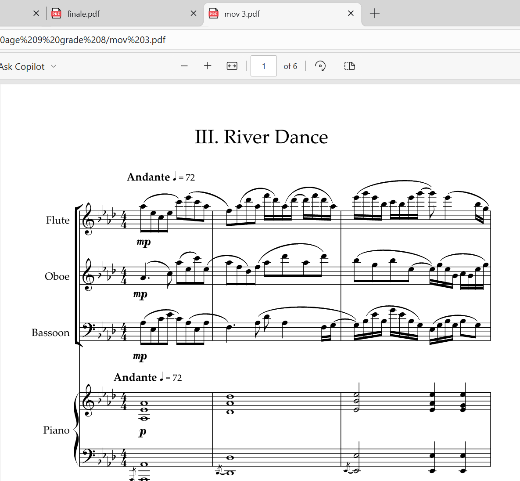Image resolution: width=520 pixels, height=481 pixels.
Task: Rotate the PDF page
Action: point(320,66)
